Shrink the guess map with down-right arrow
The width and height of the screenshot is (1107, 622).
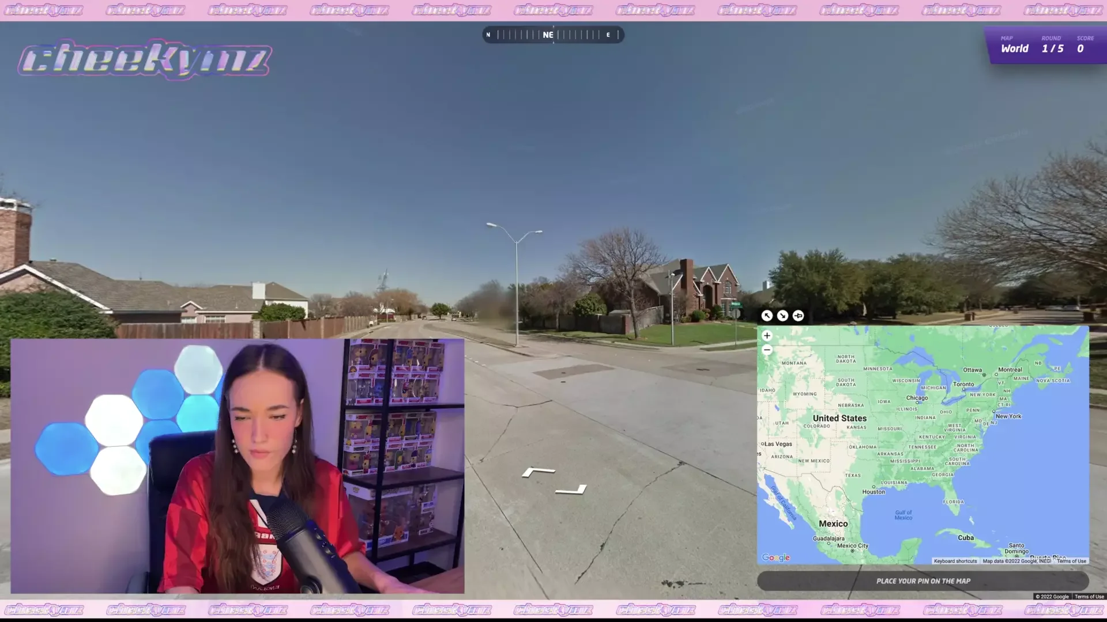782,316
